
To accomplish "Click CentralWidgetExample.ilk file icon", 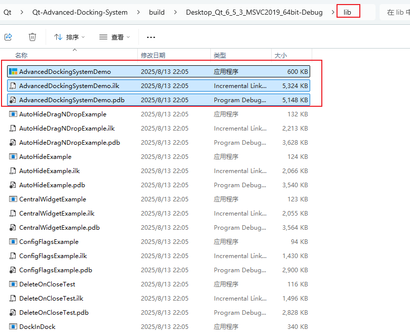I will point(13,214).
